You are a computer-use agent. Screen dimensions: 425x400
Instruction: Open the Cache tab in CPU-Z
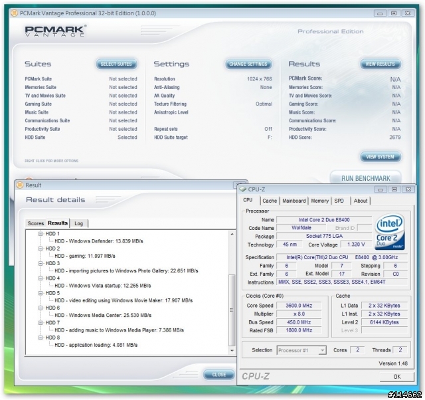pos(270,201)
